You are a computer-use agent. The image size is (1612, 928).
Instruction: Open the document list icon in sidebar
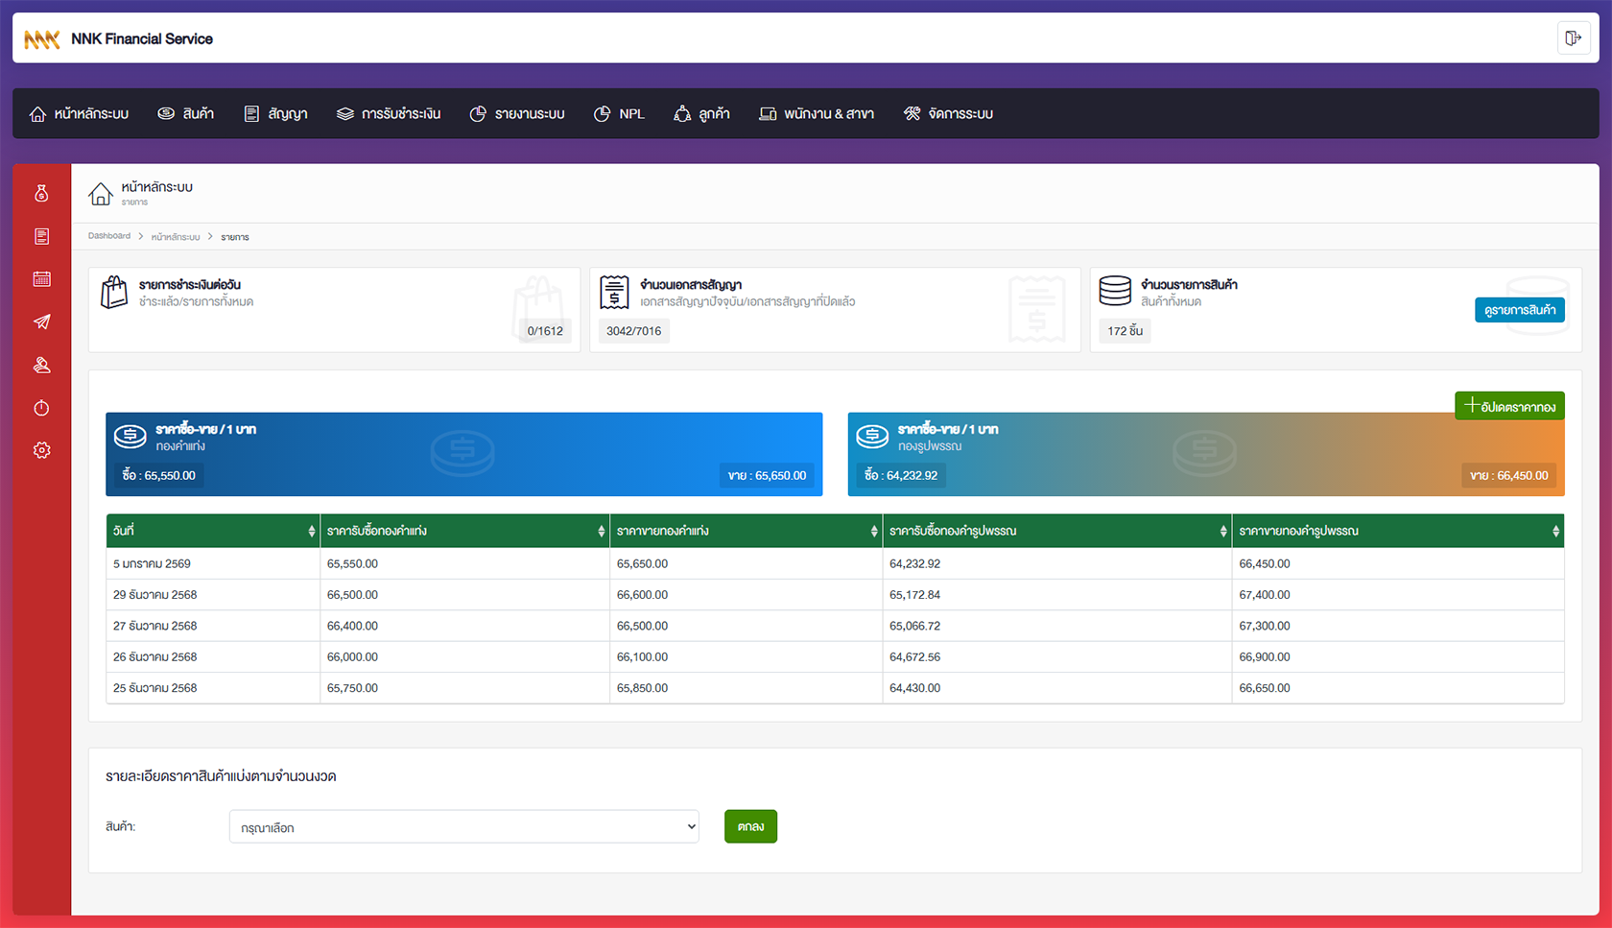(x=41, y=236)
